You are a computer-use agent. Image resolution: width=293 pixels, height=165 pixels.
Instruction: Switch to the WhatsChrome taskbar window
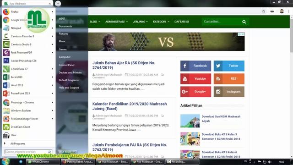43,162
